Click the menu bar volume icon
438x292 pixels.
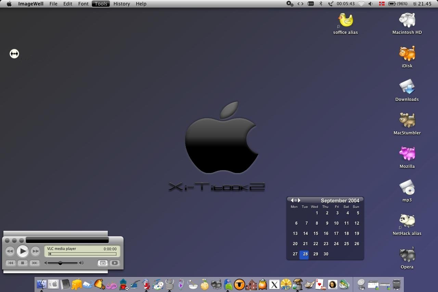[371, 4]
